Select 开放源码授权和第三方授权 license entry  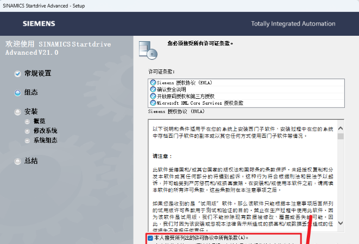[x=186, y=95]
